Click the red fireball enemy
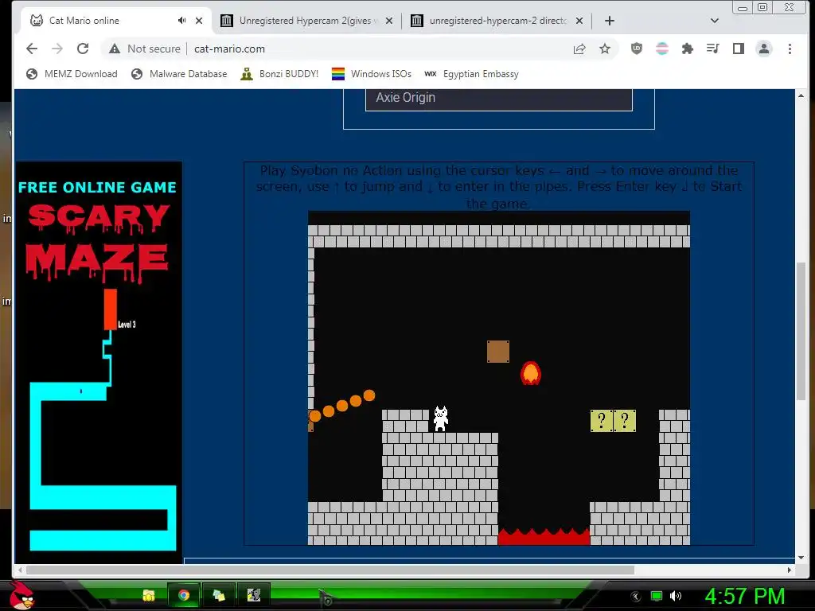This screenshot has height=611, width=815. click(x=531, y=374)
